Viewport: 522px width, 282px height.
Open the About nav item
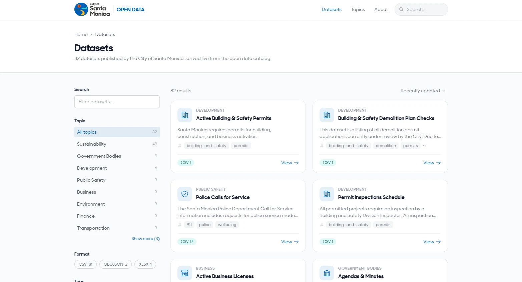pos(381,9)
